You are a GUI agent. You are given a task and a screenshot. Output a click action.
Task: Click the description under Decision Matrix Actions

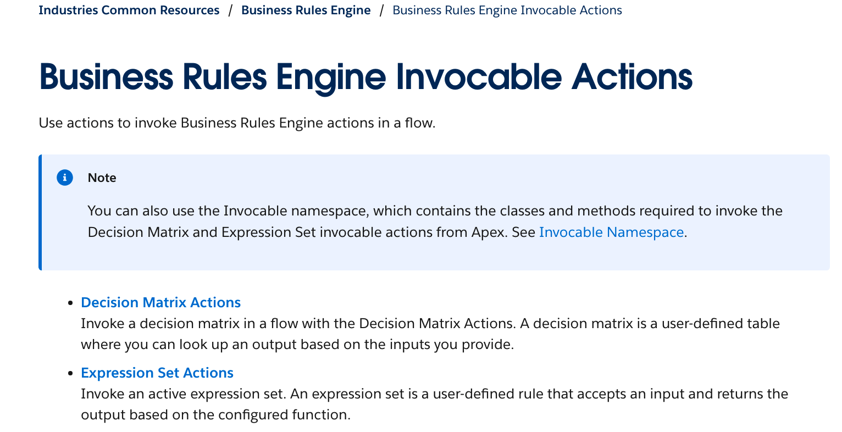tap(429, 334)
